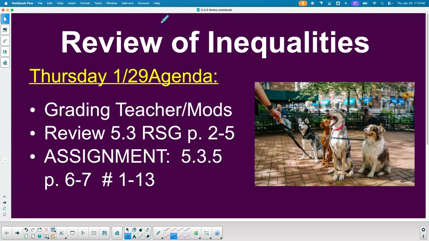This screenshot has height=241, width=429.
Task: Redo the last action
Action: pyautogui.click(x=33, y=230)
